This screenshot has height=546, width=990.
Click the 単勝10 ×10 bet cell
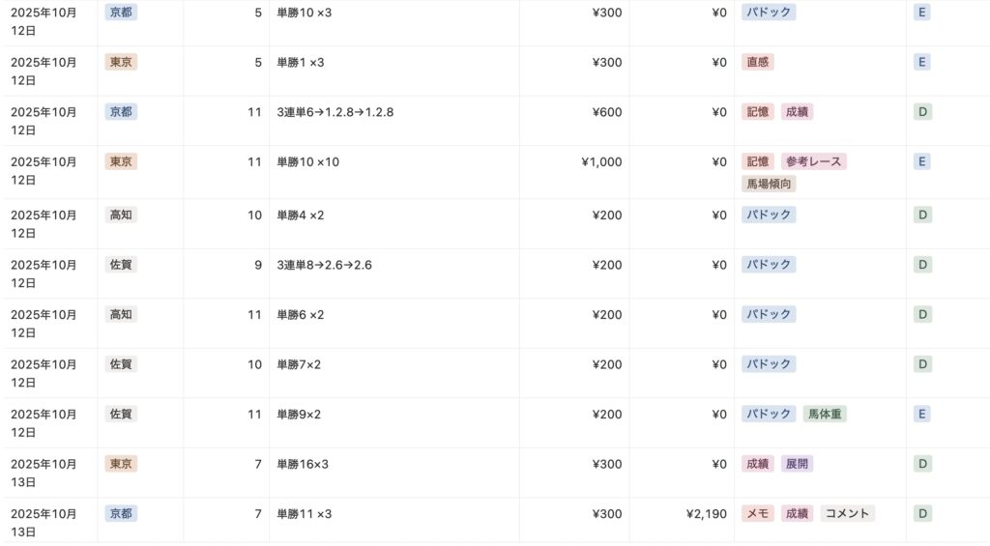[308, 161]
